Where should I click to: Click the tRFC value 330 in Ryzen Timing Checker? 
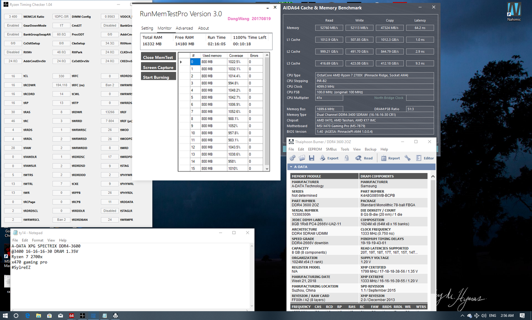click(62, 76)
